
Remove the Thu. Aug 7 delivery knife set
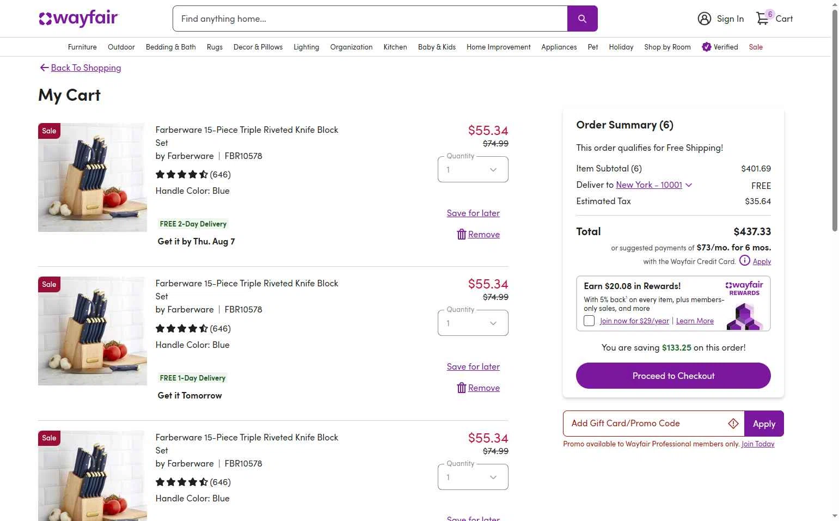coord(484,234)
